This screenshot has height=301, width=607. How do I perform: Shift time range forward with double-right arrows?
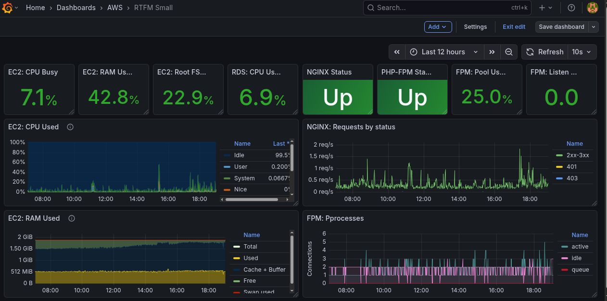point(492,52)
